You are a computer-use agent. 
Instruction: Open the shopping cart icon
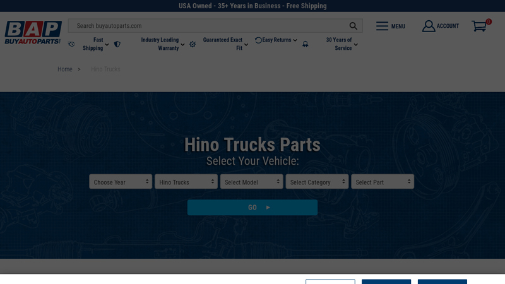[x=479, y=26]
